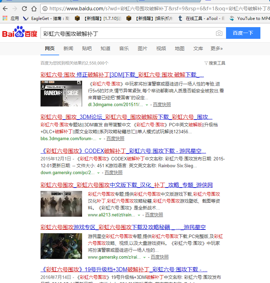Switch to the 地图 tab

pos(180,48)
